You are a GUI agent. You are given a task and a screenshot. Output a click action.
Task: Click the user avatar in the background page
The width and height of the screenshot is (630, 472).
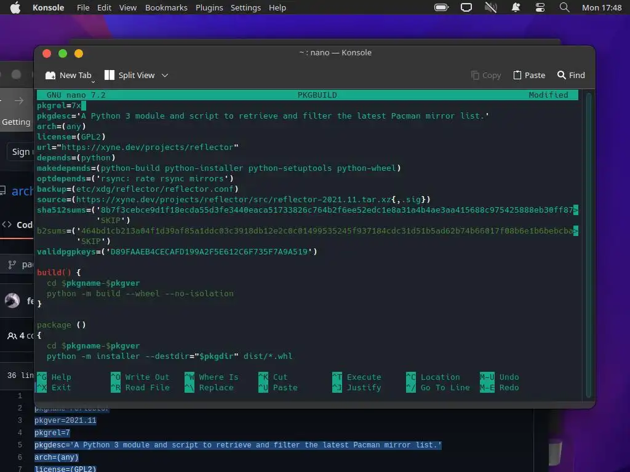tap(12, 300)
